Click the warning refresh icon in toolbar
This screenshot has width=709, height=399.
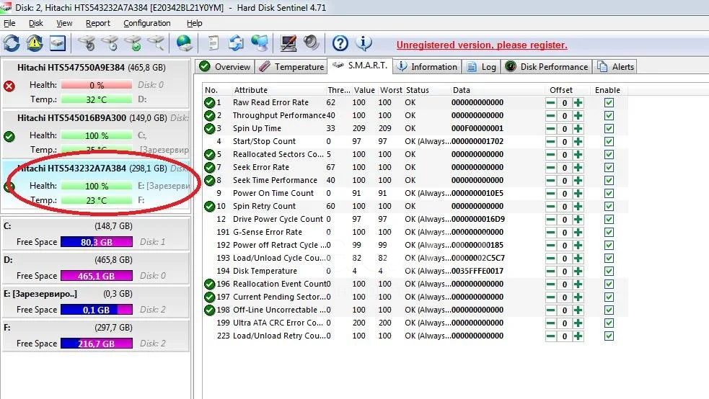[35, 43]
